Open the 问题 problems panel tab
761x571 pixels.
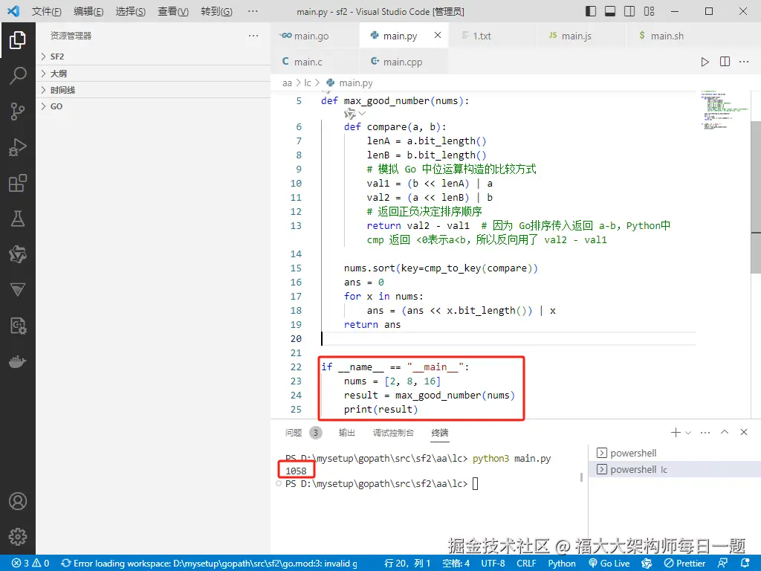coord(303,432)
